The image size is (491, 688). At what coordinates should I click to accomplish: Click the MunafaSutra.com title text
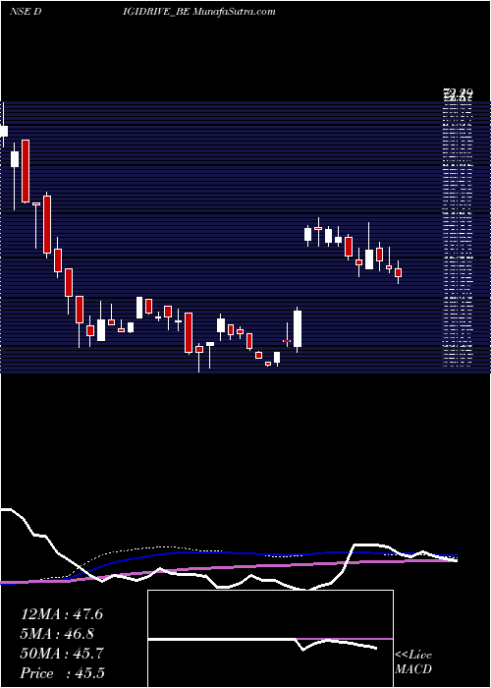[234, 12]
